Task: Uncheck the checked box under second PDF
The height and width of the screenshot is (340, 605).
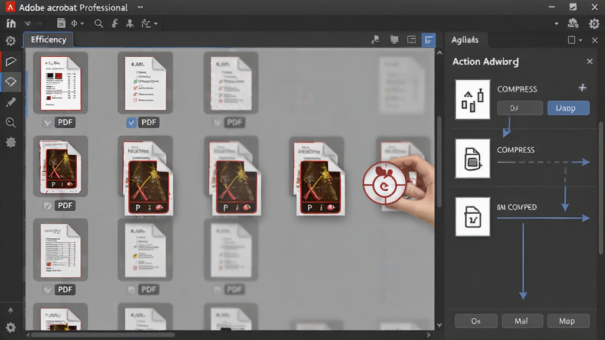Action: click(x=131, y=123)
